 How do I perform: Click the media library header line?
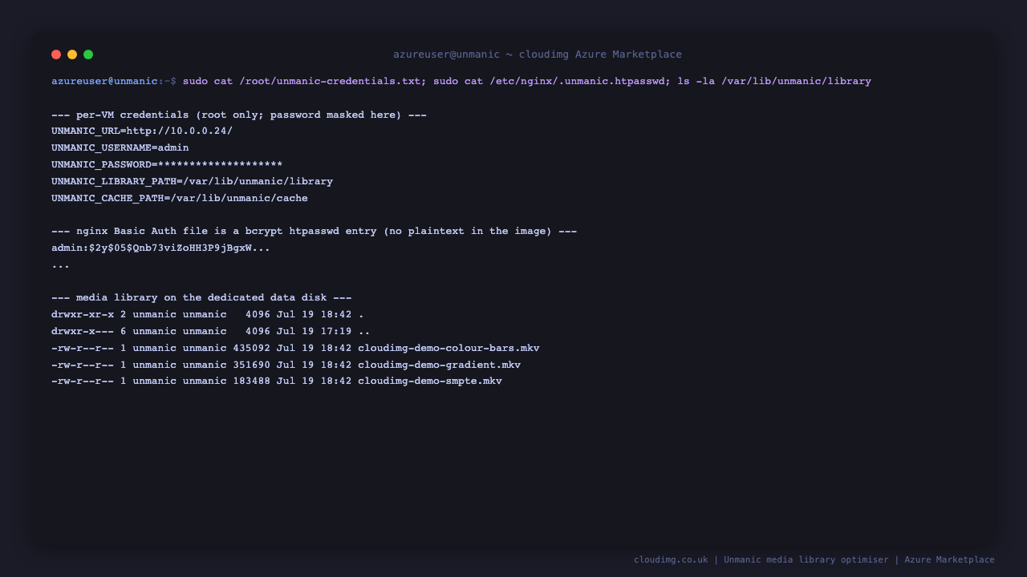click(201, 298)
